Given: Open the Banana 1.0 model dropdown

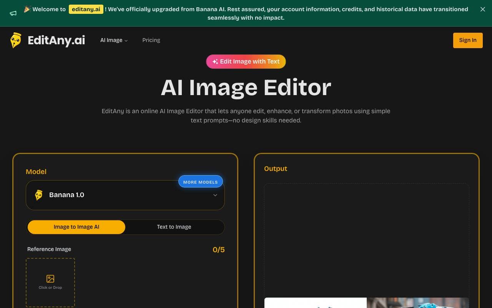Looking at the screenshot, I should click(125, 195).
